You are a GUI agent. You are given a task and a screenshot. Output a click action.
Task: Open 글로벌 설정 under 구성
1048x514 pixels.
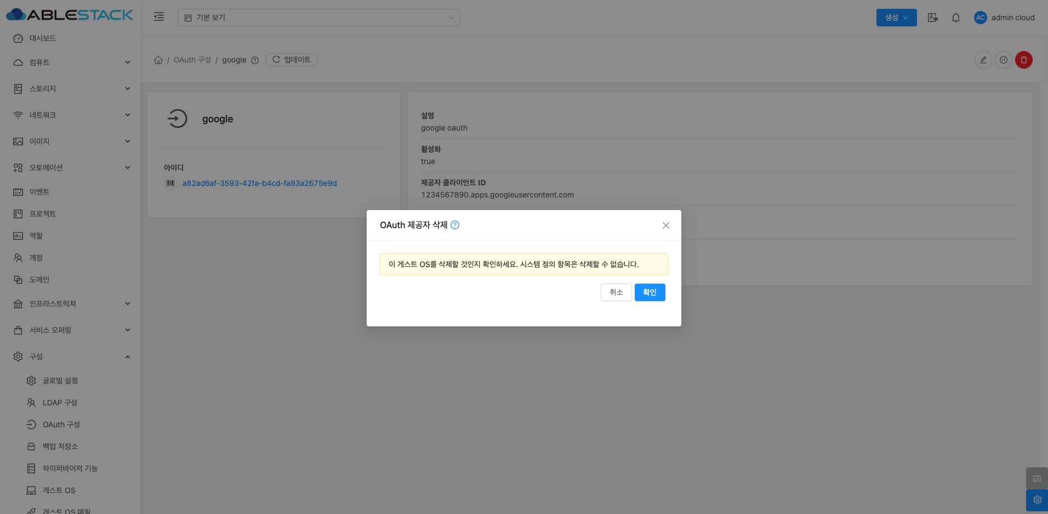[70, 381]
